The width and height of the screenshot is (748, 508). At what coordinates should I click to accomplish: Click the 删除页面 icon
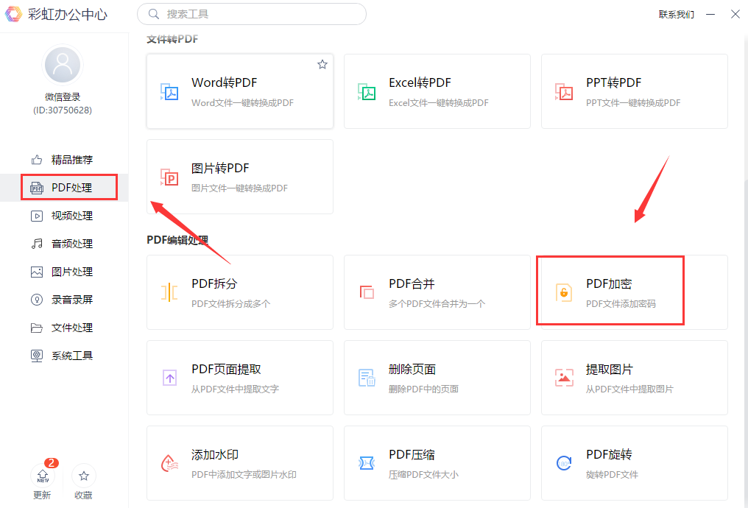(x=367, y=378)
